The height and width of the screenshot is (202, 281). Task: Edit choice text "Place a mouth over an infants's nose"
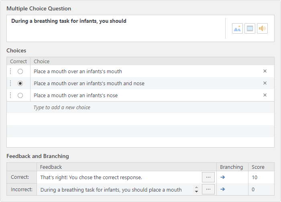point(75,95)
